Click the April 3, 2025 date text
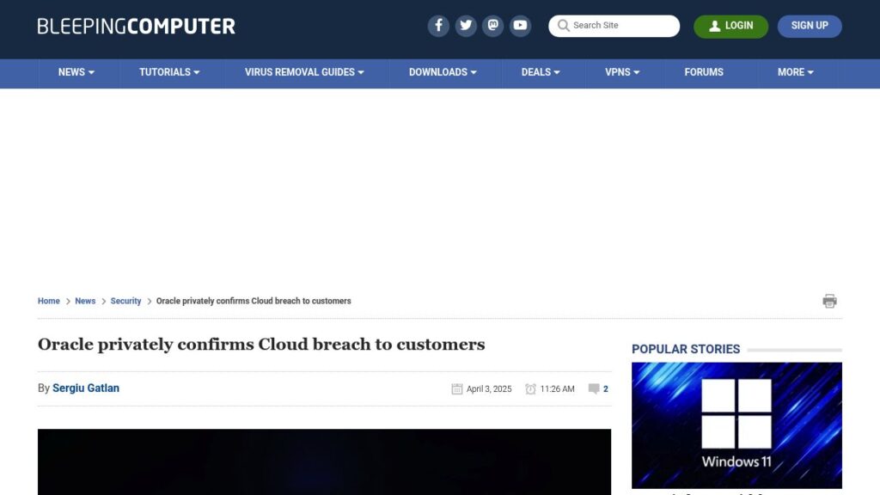 coord(489,389)
